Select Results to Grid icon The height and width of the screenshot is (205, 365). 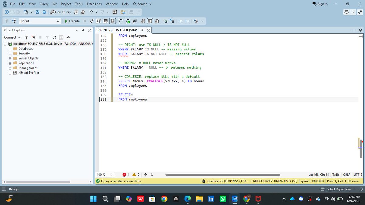click(150, 21)
